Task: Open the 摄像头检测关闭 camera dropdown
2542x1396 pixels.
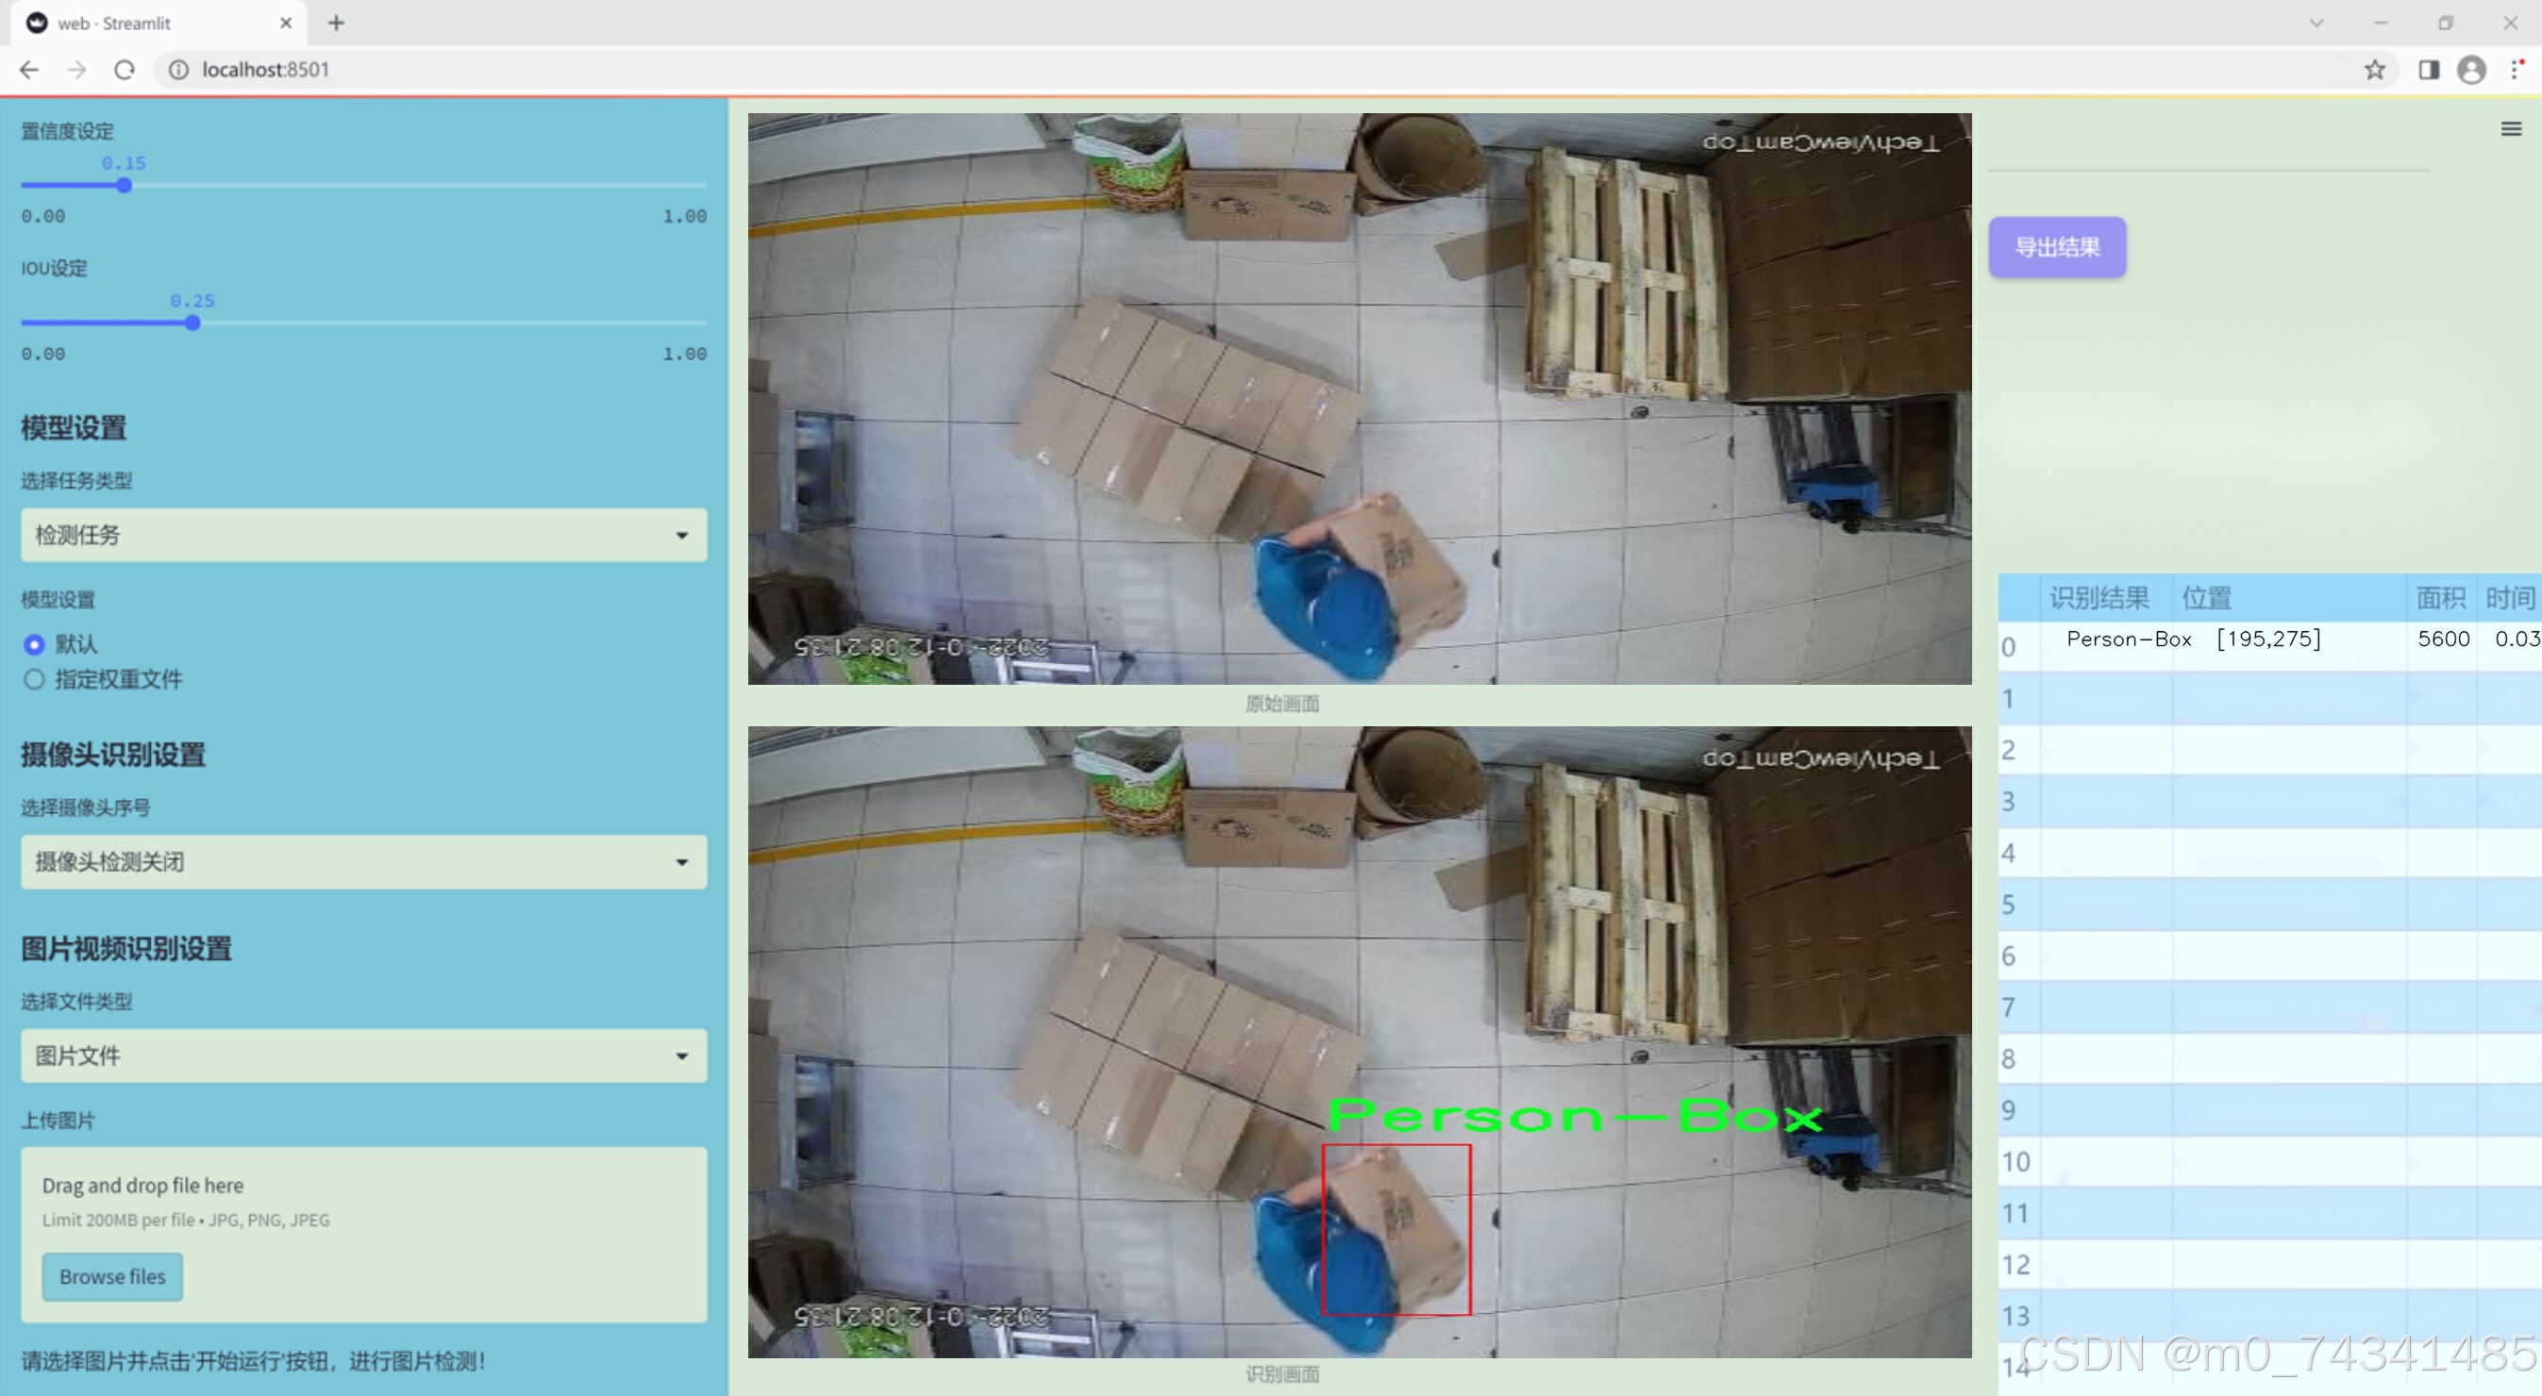Action: click(x=363, y=861)
